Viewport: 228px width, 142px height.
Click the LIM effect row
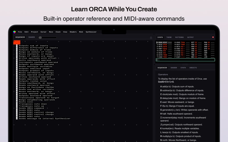(209, 57)
